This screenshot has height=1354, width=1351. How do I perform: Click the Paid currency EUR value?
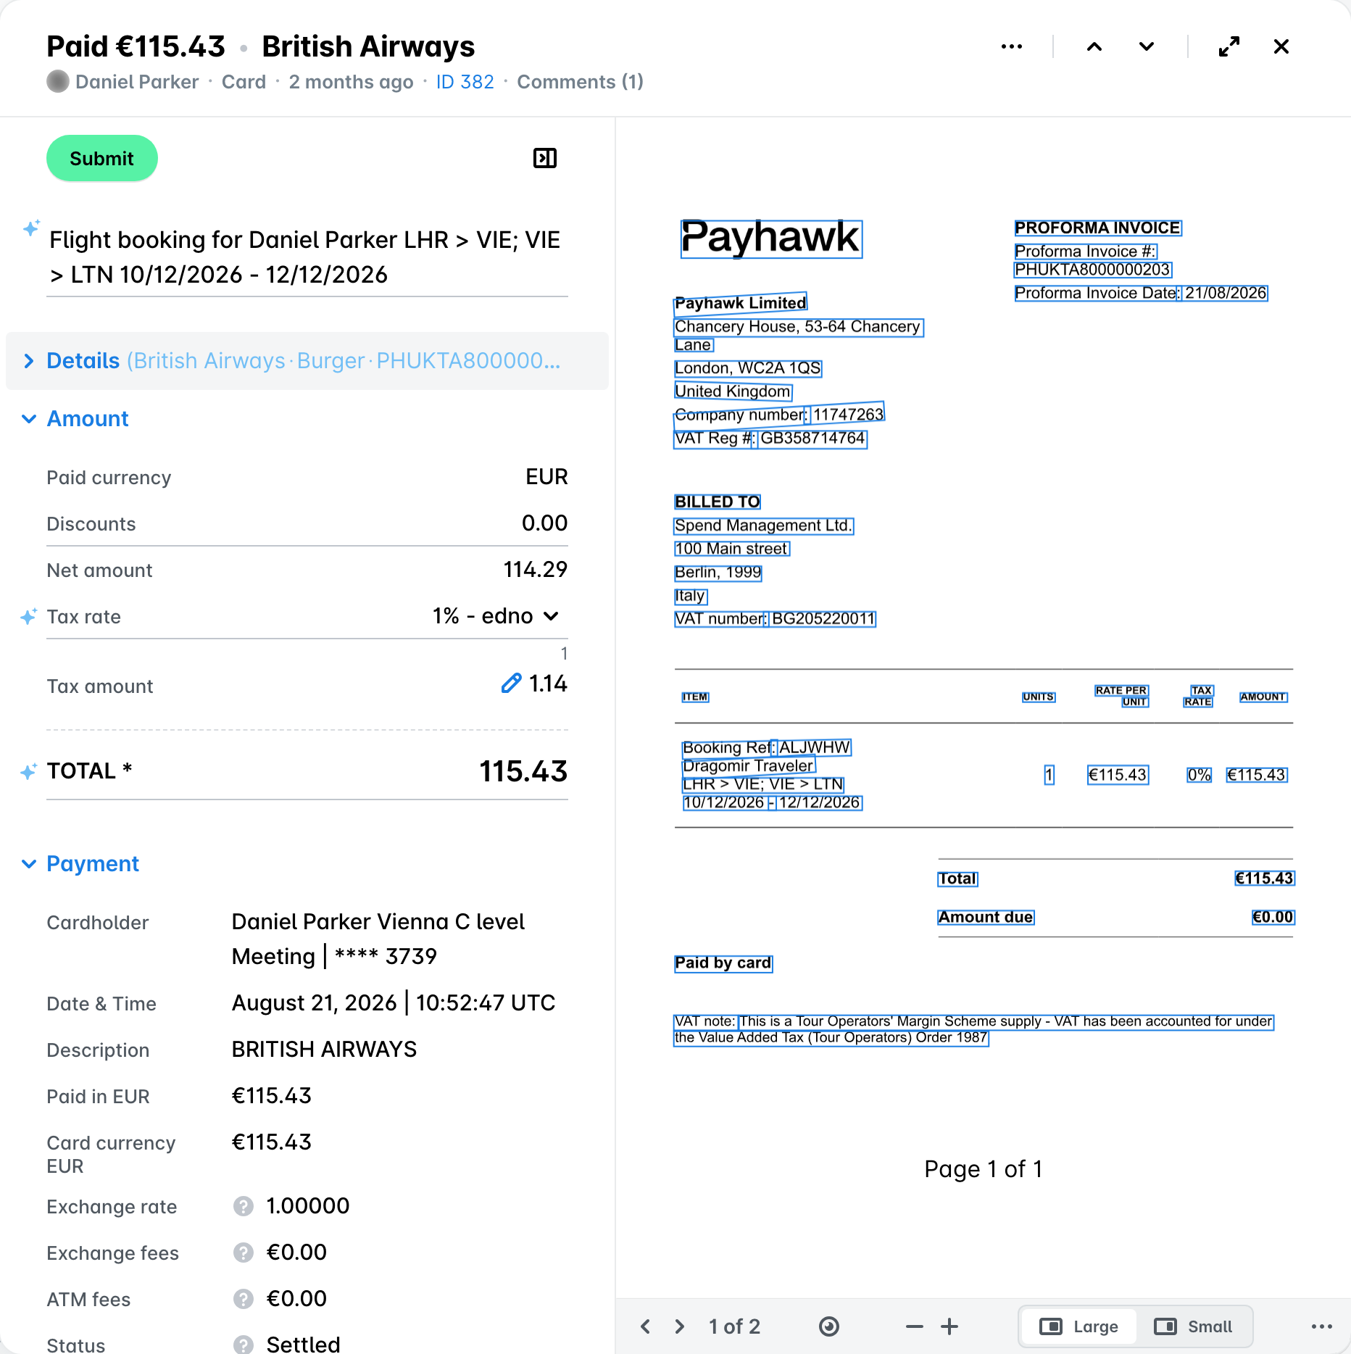click(546, 477)
